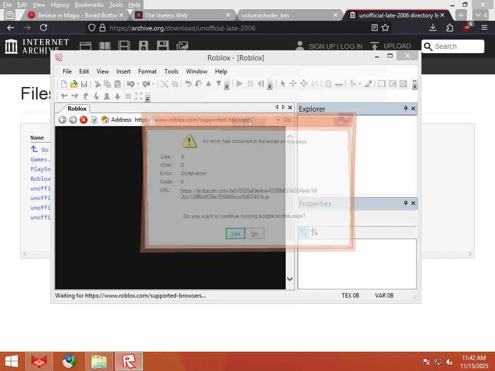This screenshot has height=371, width=495.
Task: Click the red Stop loading button
Action: coord(83,120)
